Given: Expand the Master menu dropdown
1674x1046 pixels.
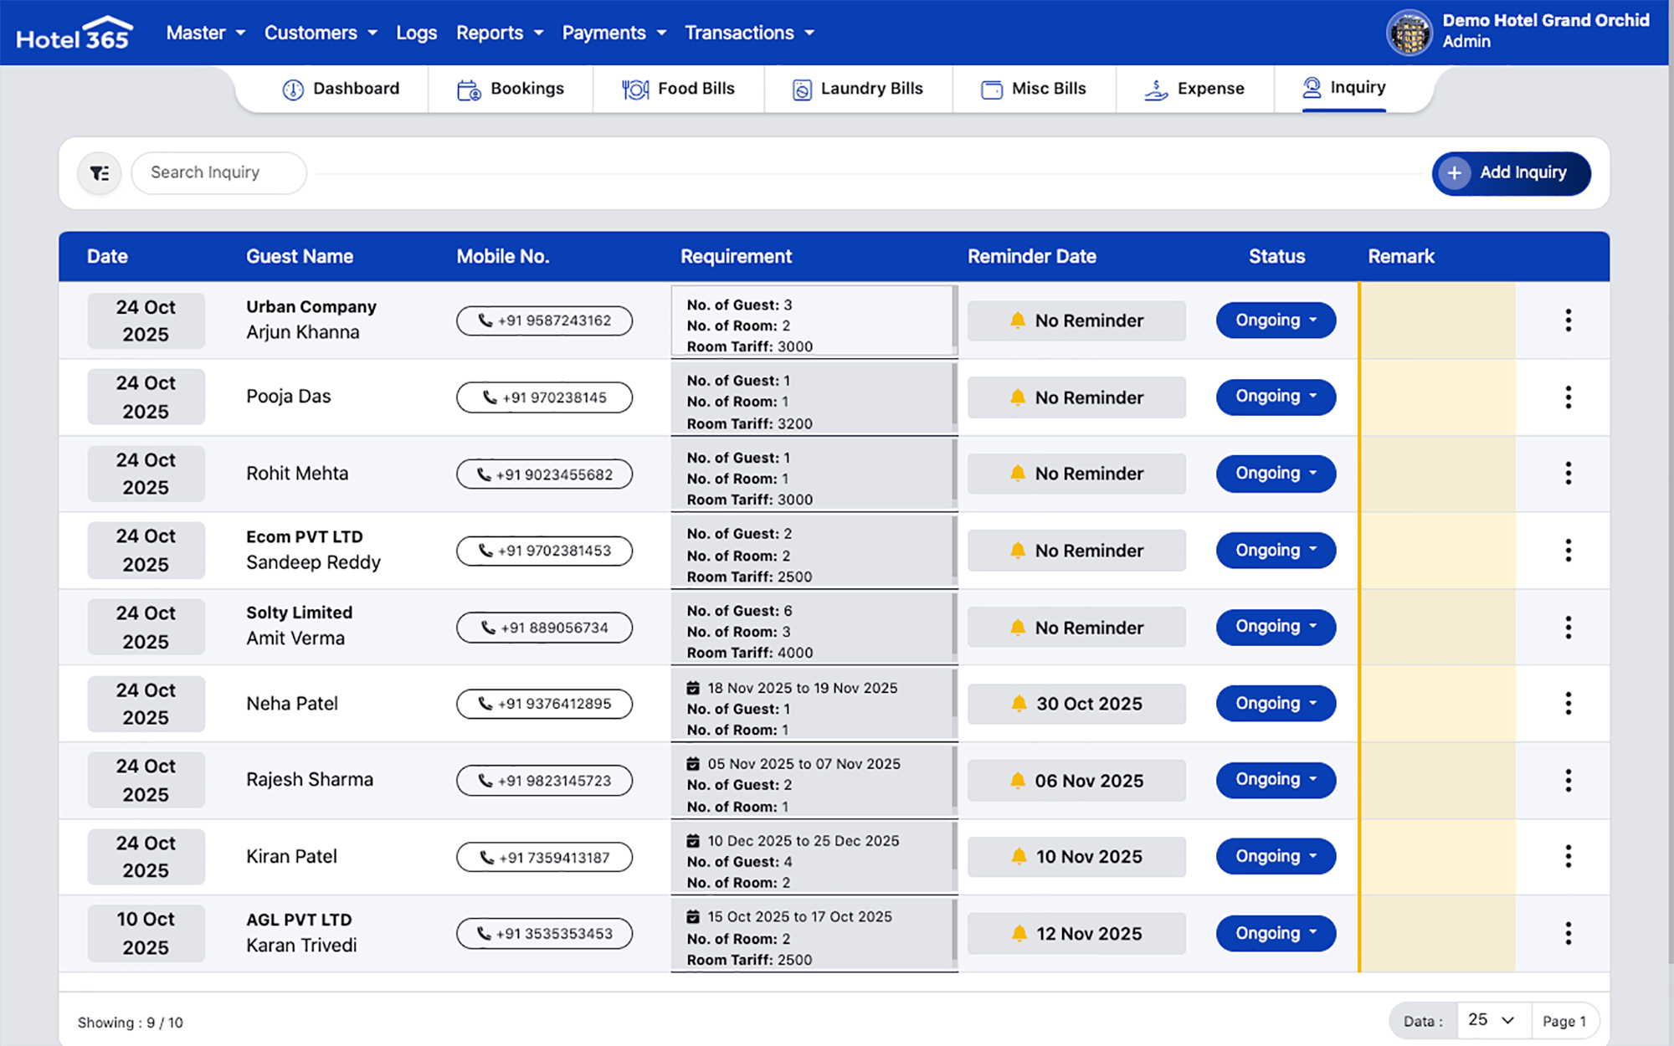Looking at the screenshot, I should point(205,33).
